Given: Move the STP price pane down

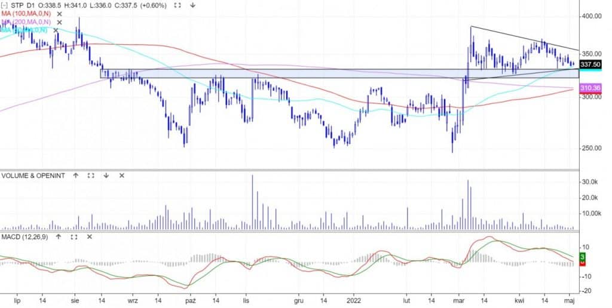Looking at the screenshot, I should click(x=192, y=5).
